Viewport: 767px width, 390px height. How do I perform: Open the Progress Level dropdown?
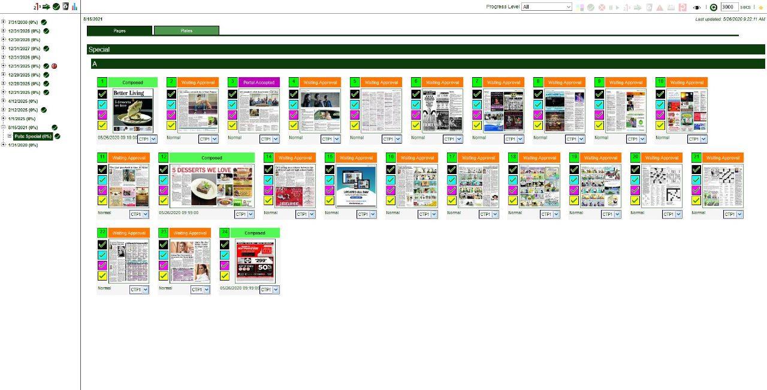546,7
